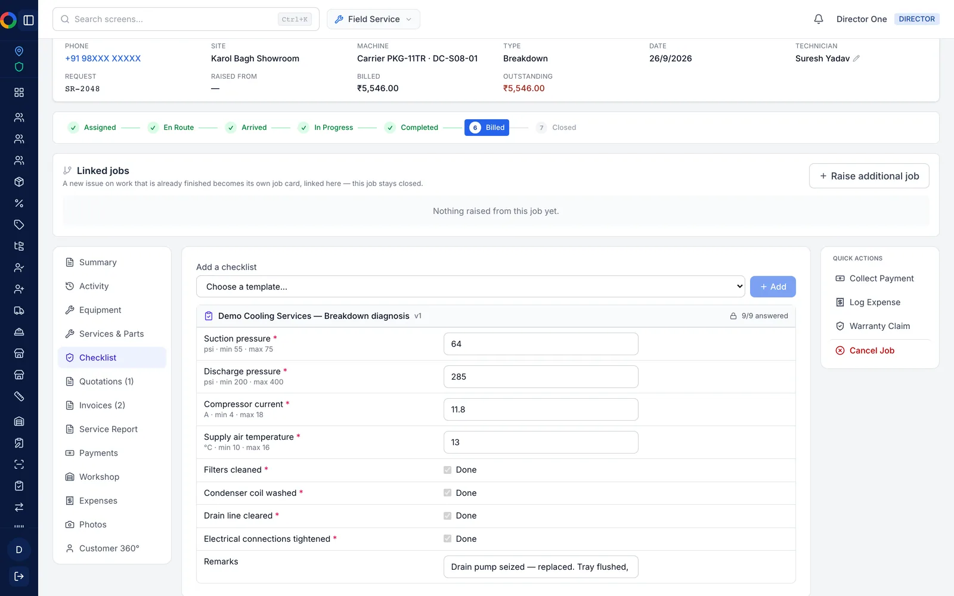Click the Suction pressure value field
Image resolution: width=954 pixels, height=596 pixels.
pyautogui.click(x=541, y=344)
